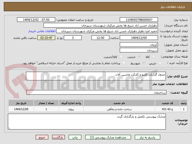Click the resize handle of شرح کلی نیاز box
The width and height of the screenshot is (192, 144).
pyautogui.click(x=27, y=79)
